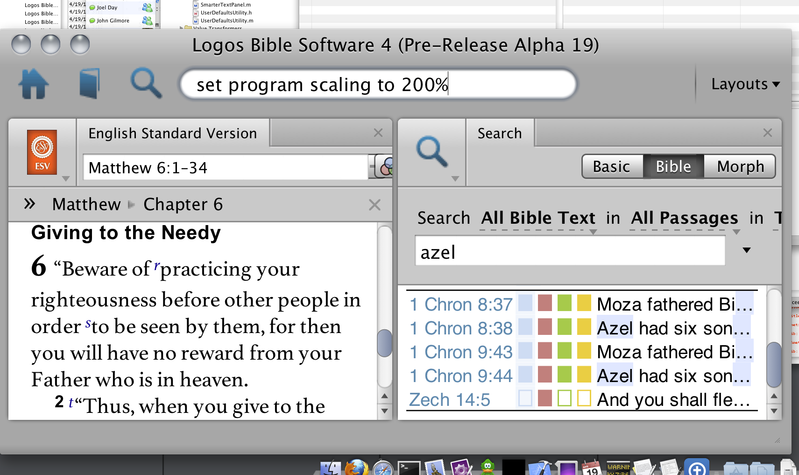Toggle the empty yellow box in Zech 14:5 row
Image resolution: width=799 pixels, height=475 pixels.
[x=584, y=398]
